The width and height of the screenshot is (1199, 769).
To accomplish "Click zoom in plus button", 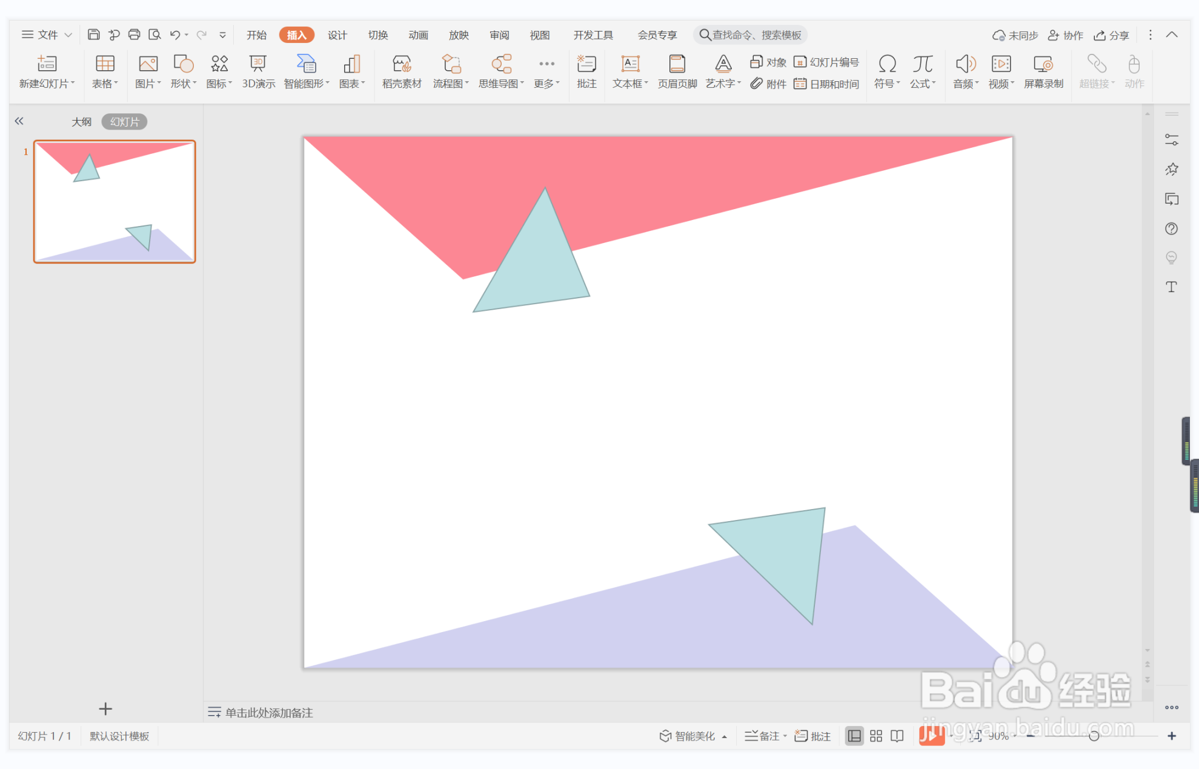I will click(x=1172, y=736).
